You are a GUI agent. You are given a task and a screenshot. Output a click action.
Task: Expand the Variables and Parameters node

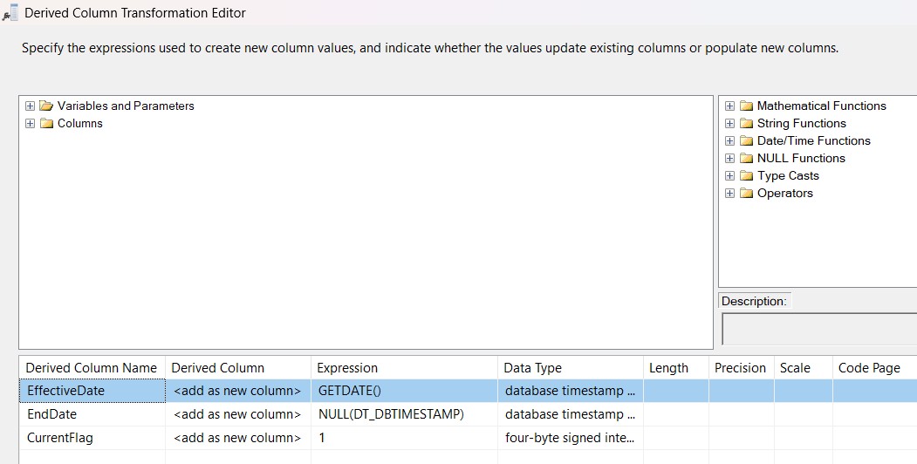(31, 106)
